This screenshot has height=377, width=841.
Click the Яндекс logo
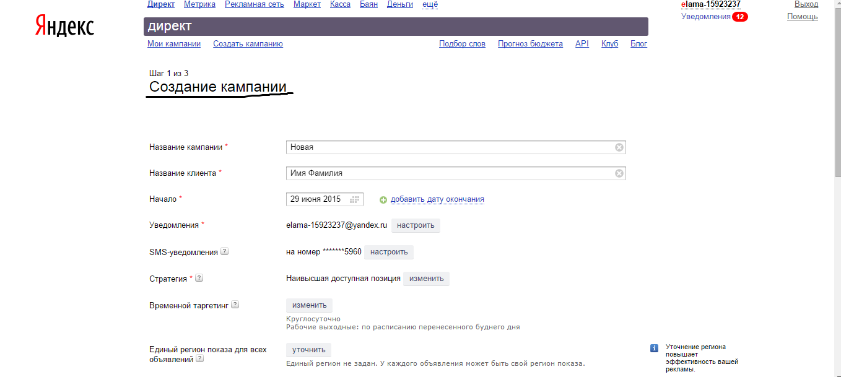tap(64, 26)
